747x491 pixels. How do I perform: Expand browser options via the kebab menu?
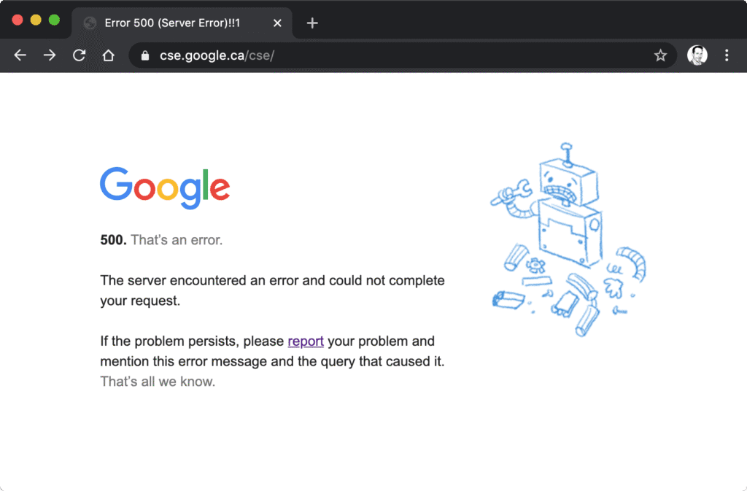[727, 55]
